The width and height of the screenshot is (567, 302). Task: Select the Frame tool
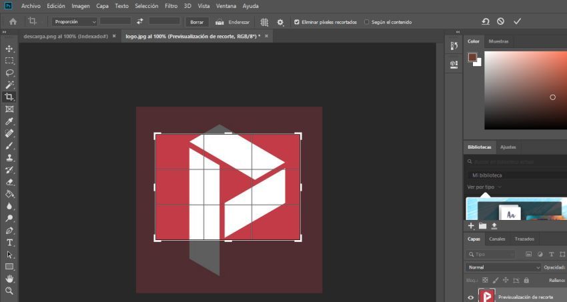click(9, 109)
